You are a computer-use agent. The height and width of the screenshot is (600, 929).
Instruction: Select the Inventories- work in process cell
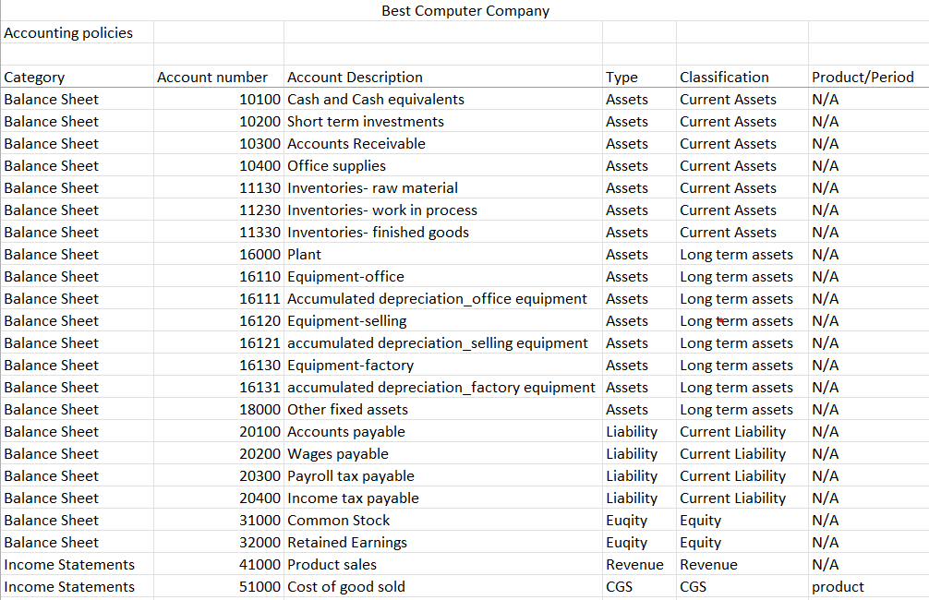click(443, 210)
